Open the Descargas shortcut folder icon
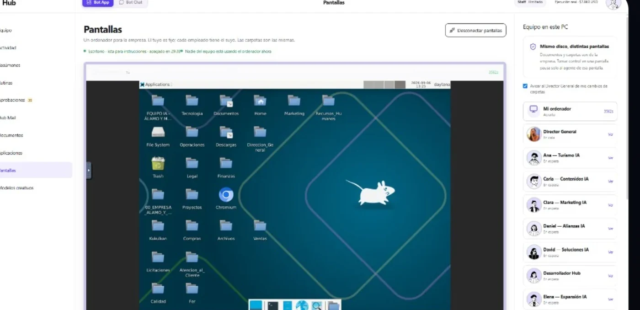The height and width of the screenshot is (310, 640). pyautogui.click(x=226, y=133)
